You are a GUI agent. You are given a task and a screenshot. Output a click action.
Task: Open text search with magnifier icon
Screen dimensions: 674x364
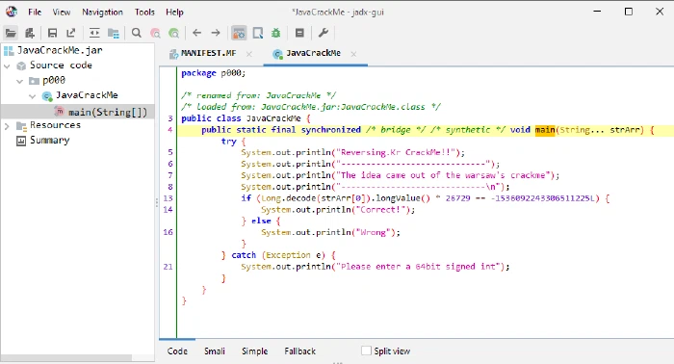pyautogui.click(x=137, y=33)
